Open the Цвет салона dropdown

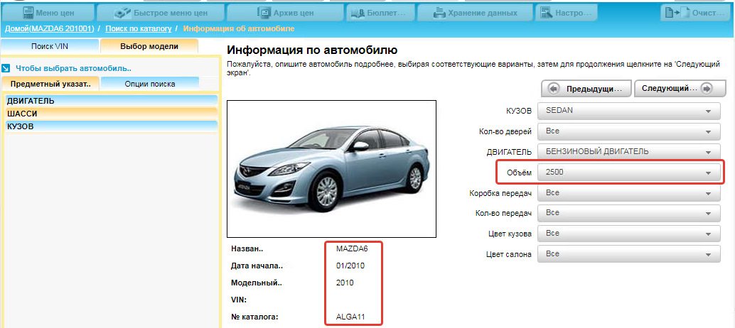pyautogui.click(x=628, y=254)
